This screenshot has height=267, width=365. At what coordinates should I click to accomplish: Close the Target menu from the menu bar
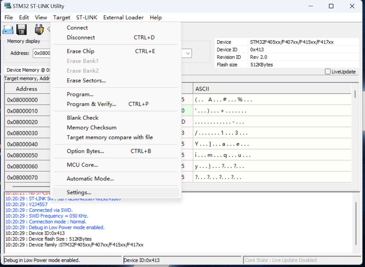click(62, 17)
